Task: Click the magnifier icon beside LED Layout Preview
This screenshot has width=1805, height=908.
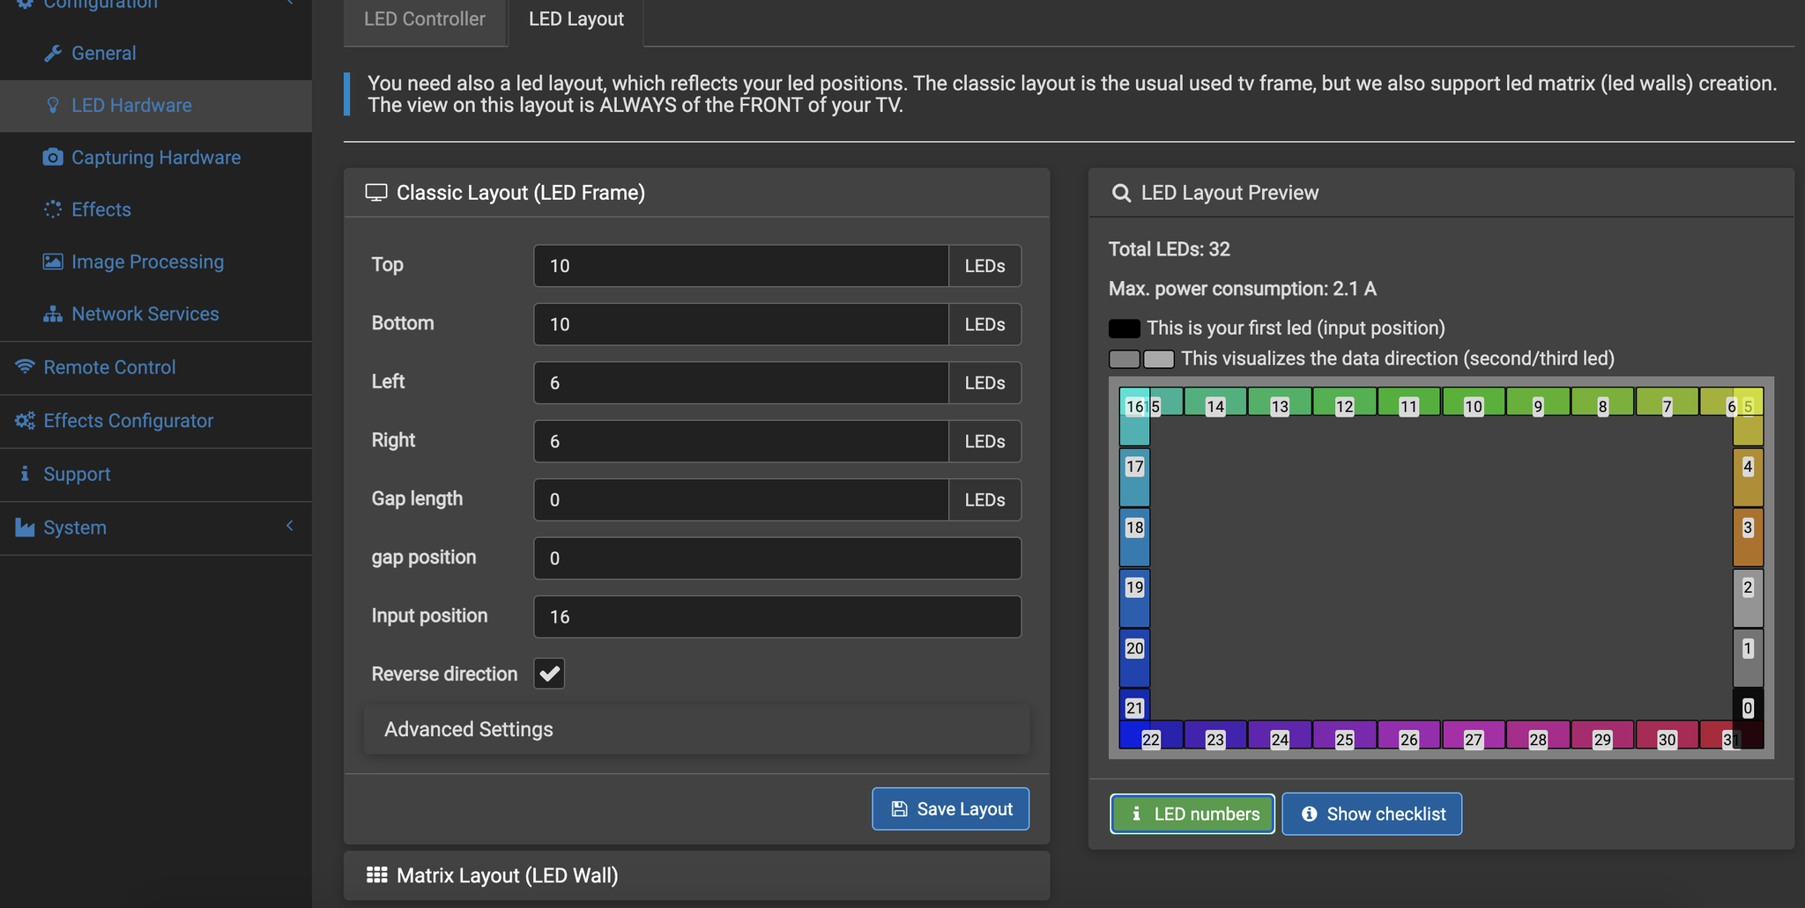Action: click(1121, 193)
